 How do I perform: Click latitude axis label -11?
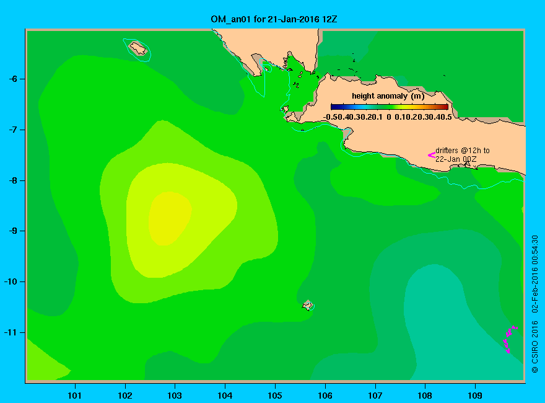[x=11, y=332]
